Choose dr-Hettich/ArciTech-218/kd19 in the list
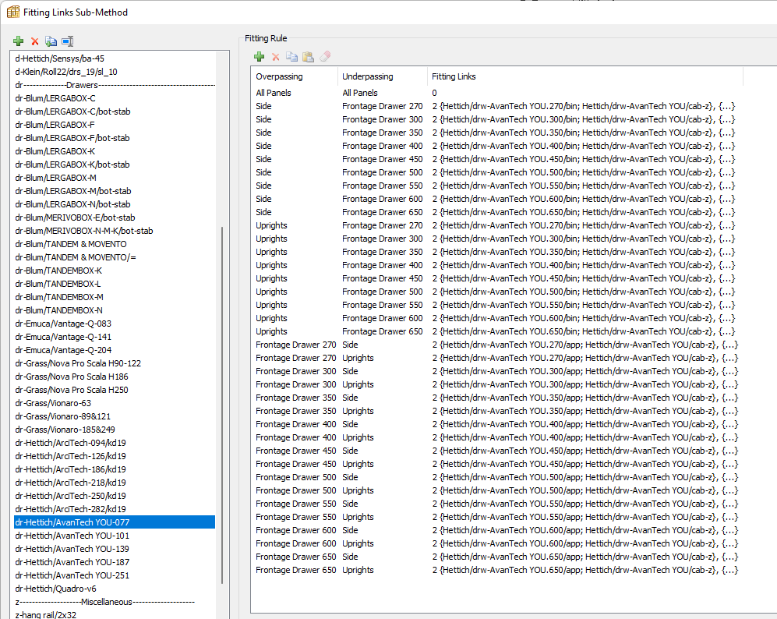This screenshot has width=777, height=619. coord(115,483)
